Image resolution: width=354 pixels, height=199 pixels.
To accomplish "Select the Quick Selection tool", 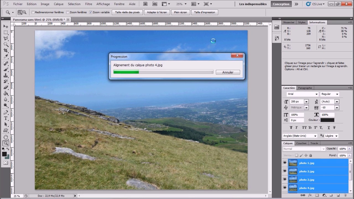I will click(x=6, y=44).
